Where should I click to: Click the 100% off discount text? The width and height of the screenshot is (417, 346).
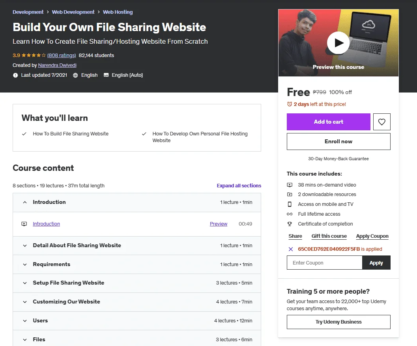tap(340, 92)
